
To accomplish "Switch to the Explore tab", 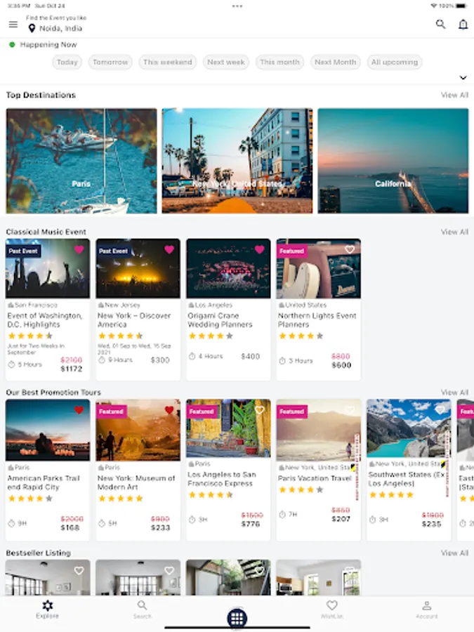I will point(47,609).
